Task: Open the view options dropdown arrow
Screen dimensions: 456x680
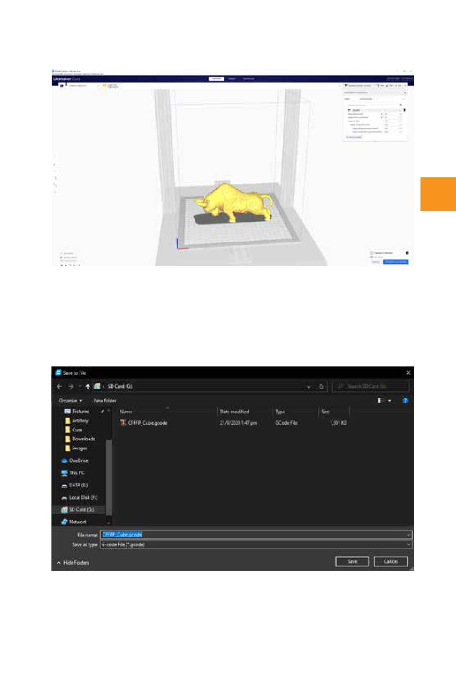Action: tap(390, 400)
